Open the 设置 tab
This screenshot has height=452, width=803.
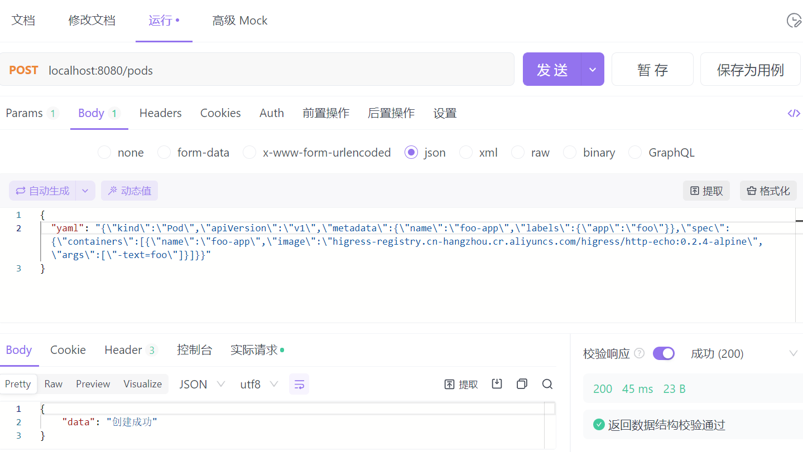coord(445,113)
